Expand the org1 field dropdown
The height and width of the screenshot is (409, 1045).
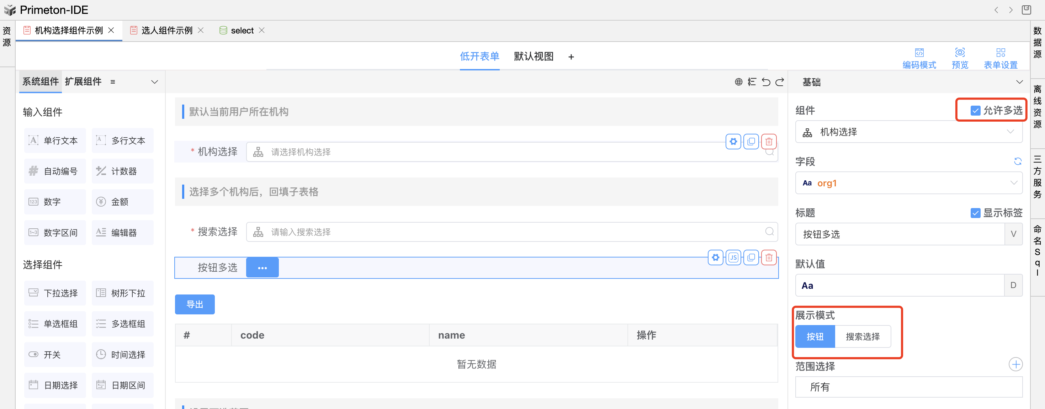(908, 183)
